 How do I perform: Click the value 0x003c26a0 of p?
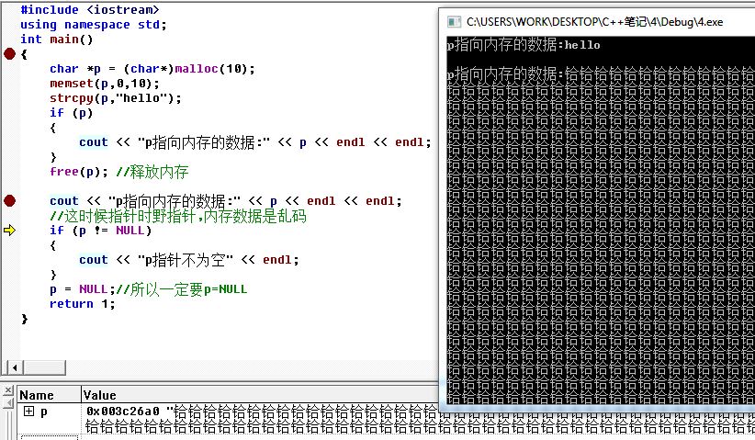(123, 412)
